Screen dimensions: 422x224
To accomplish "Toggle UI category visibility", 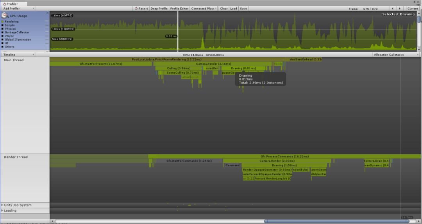I will tap(2, 43).
